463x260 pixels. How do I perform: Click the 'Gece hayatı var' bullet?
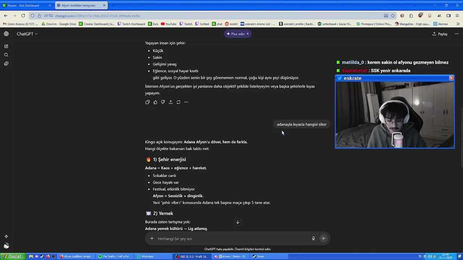166,182
